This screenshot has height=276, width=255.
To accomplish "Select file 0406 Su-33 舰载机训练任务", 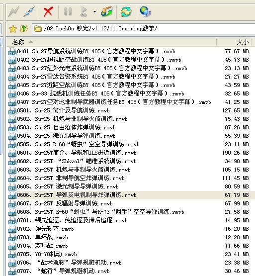I will [100, 93].
